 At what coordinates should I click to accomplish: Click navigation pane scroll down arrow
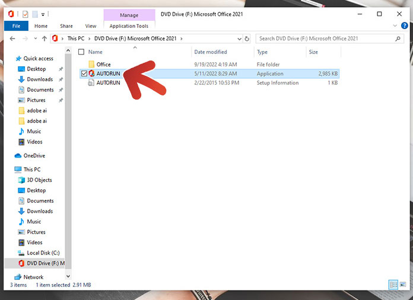[68, 276]
